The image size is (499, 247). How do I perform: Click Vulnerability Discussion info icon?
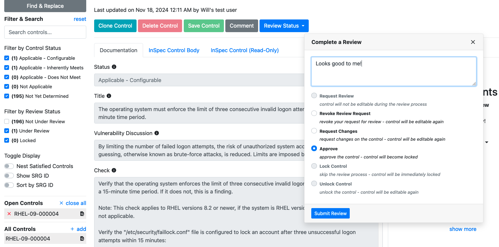pyautogui.click(x=157, y=133)
